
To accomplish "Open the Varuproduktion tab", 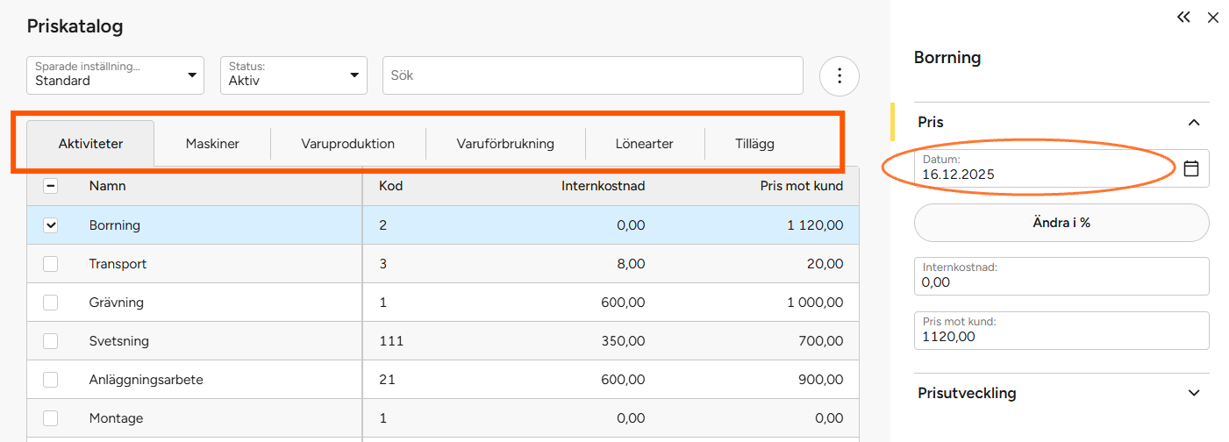I will pos(347,144).
